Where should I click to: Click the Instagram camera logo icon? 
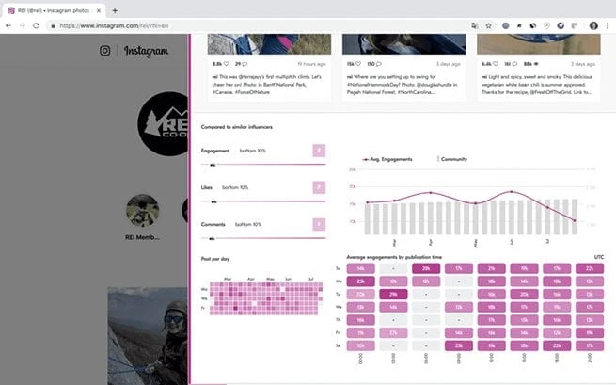105,52
